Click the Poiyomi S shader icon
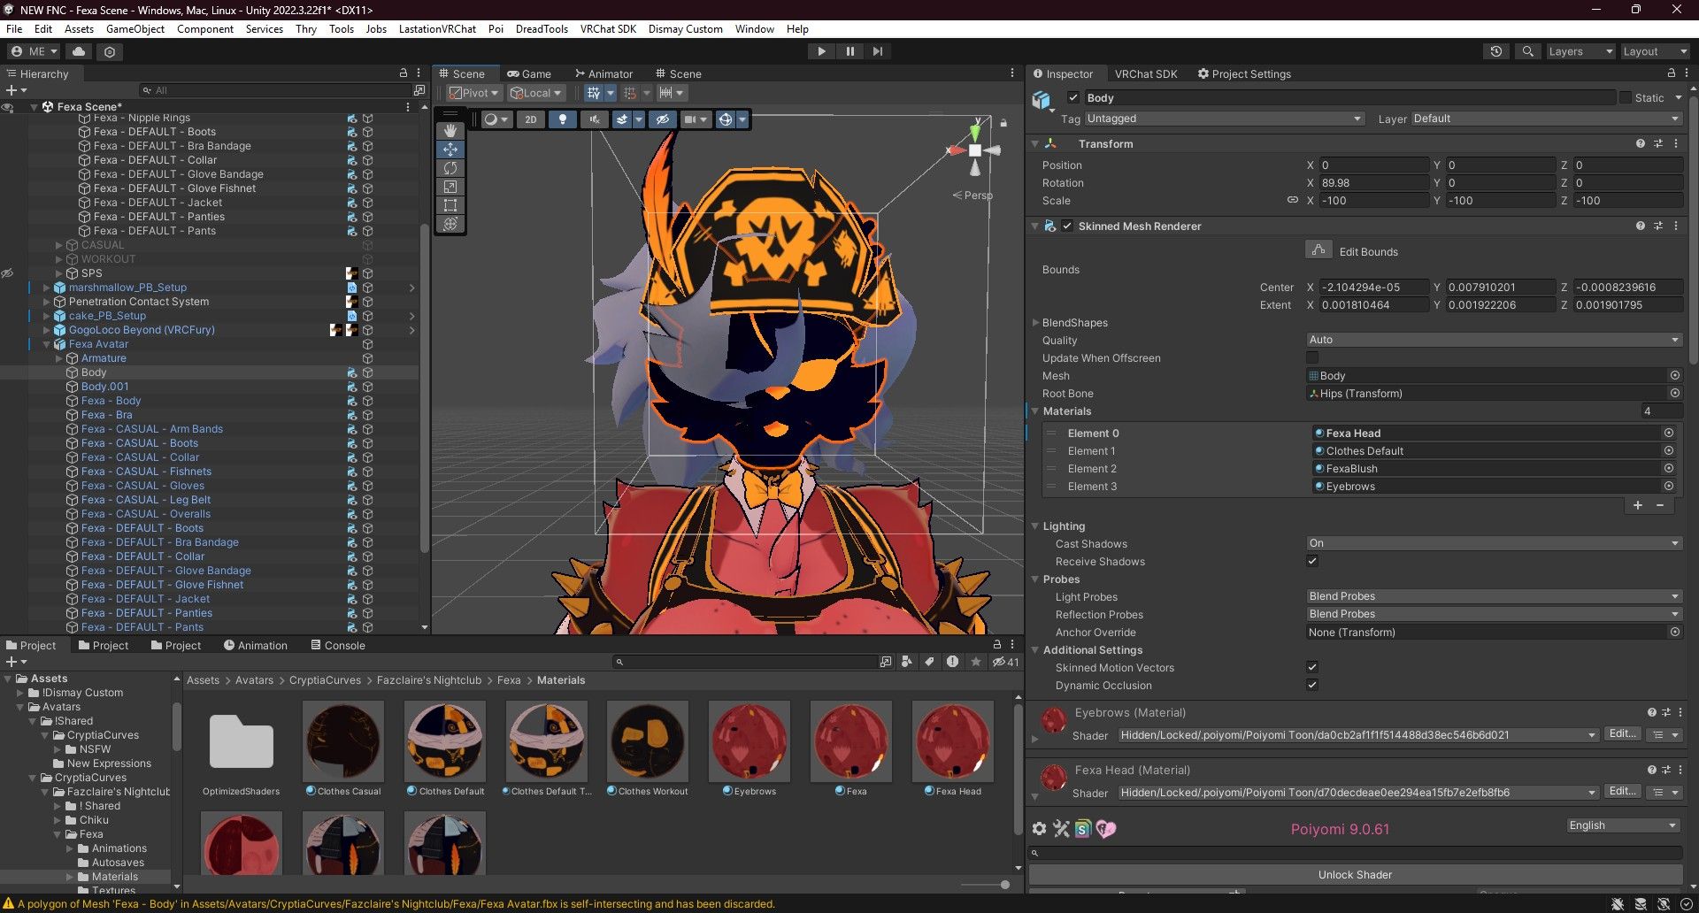The width and height of the screenshot is (1699, 913). coord(1083,829)
